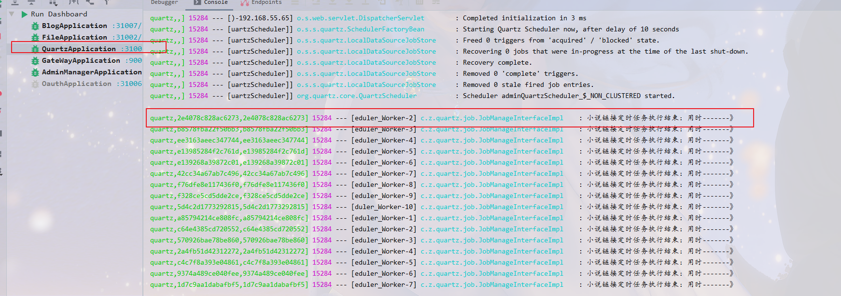Click the o.s.web.servlet.DispatcherServlet log class

pyautogui.click(x=360, y=18)
